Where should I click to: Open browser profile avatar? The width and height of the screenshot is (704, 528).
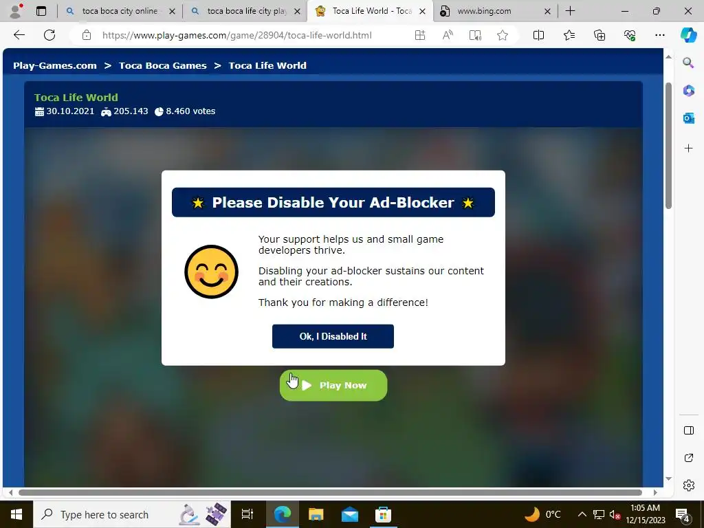[16, 11]
